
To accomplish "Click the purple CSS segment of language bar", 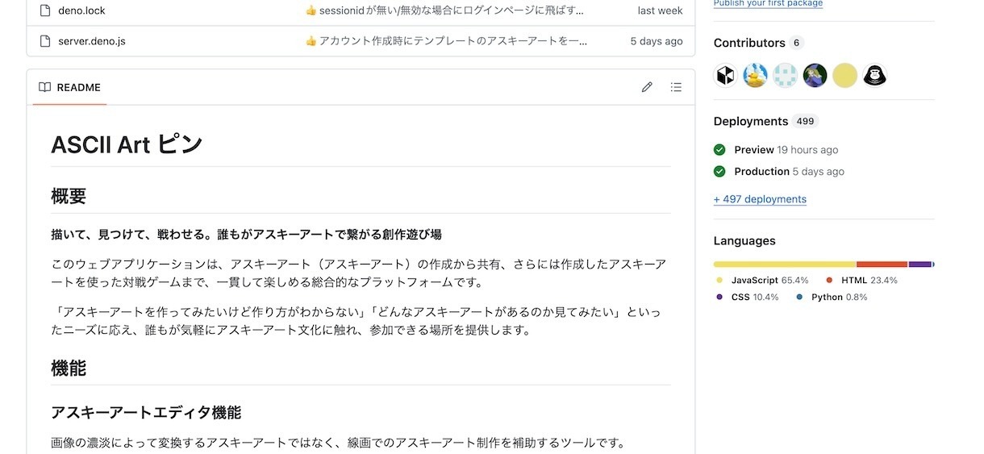I will pyautogui.click(x=920, y=264).
